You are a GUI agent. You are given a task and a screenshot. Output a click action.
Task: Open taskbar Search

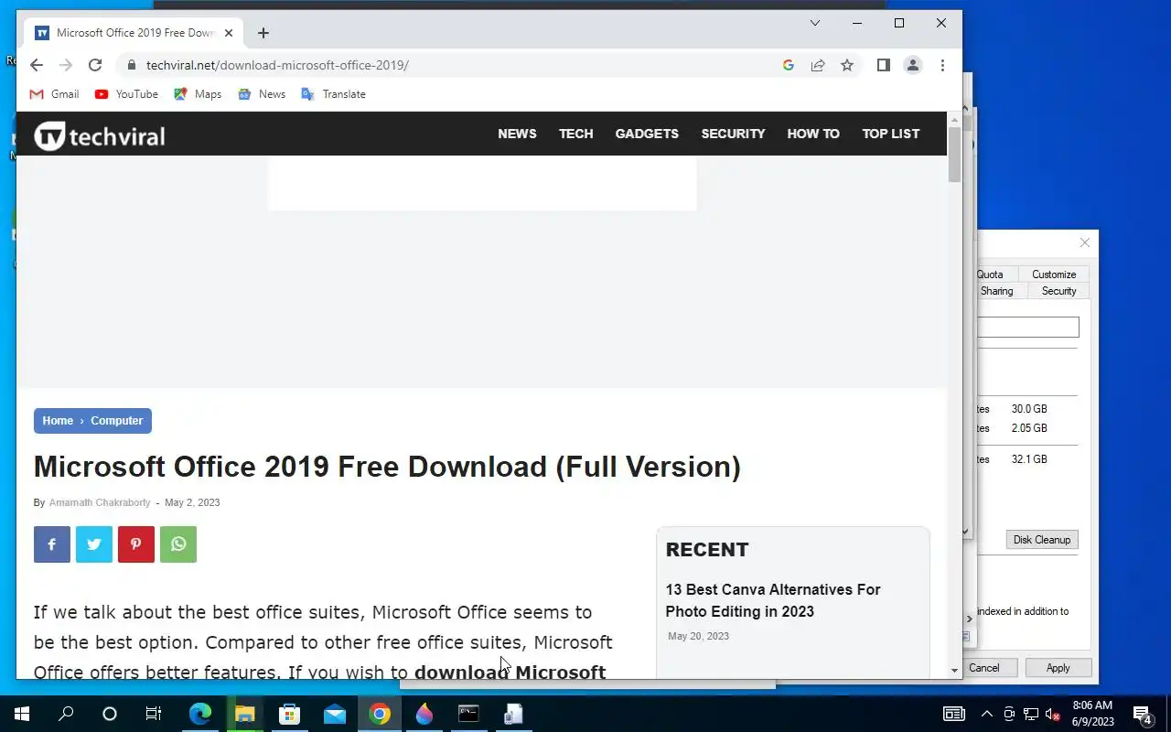66,714
